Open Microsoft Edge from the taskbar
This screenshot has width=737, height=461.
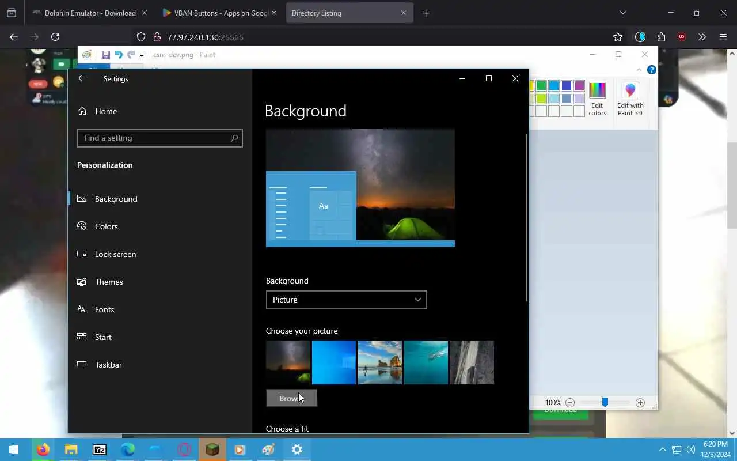point(128,449)
